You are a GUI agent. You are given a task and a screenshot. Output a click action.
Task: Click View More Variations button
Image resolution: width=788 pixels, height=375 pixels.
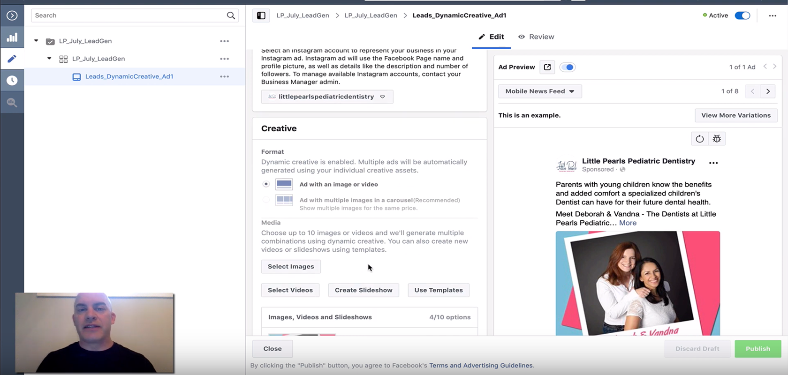click(x=736, y=115)
